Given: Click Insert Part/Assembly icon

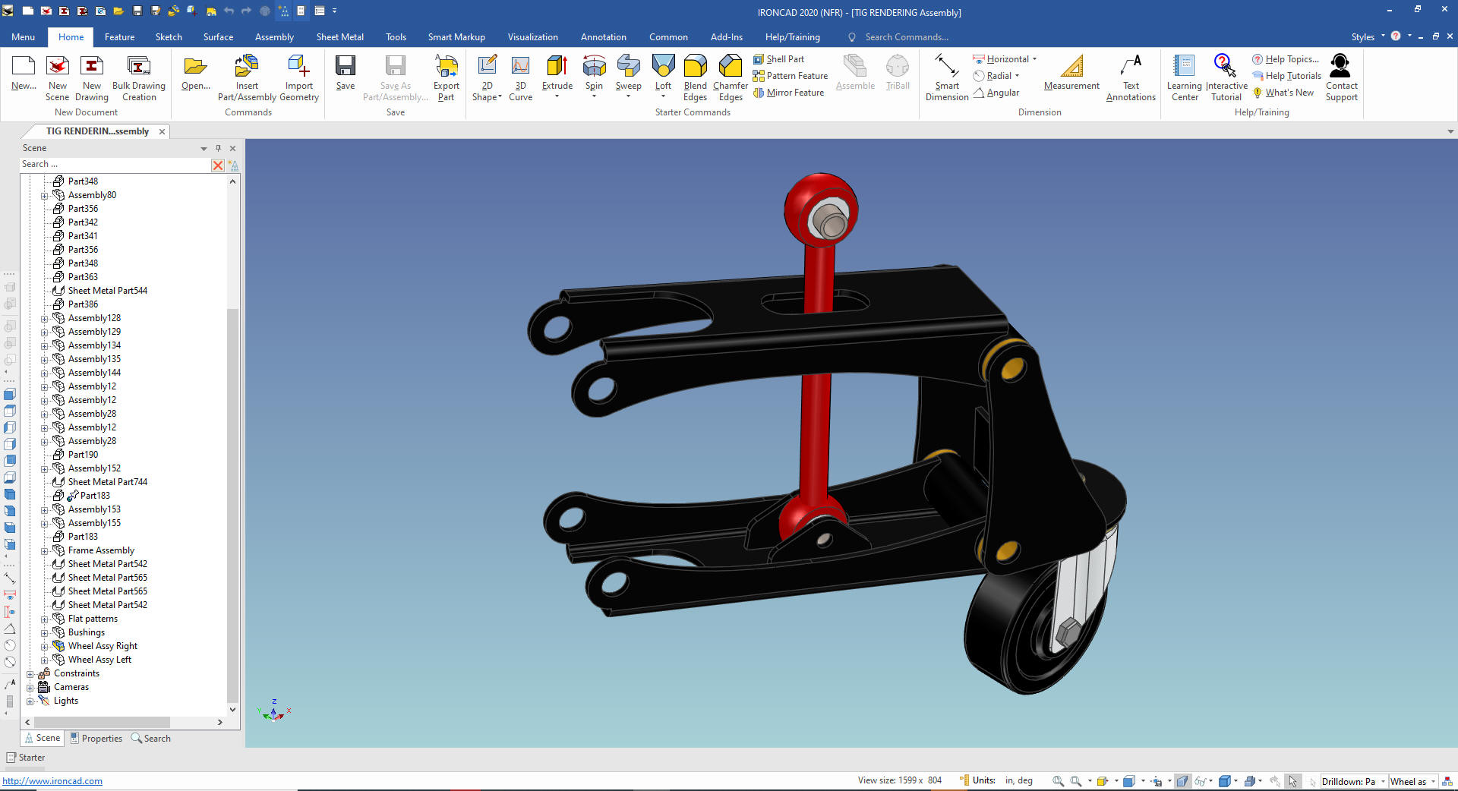Looking at the screenshot, I should (247, 67).
